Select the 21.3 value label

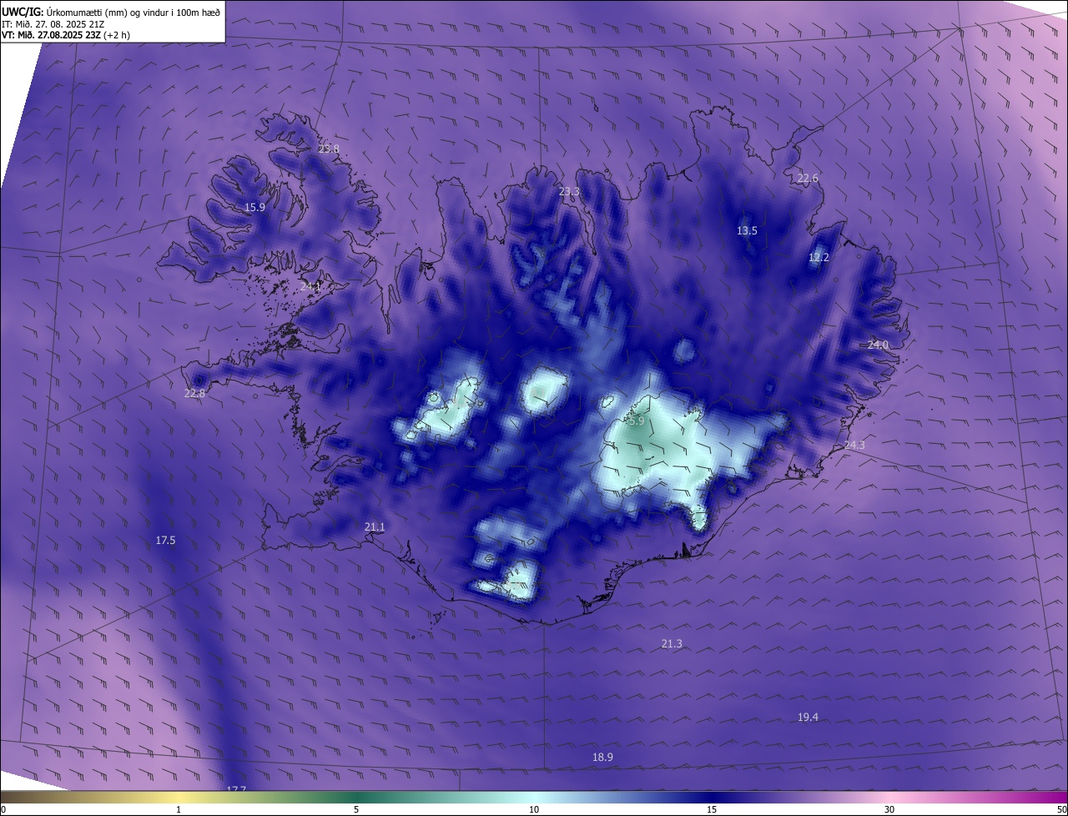[672, 644]
